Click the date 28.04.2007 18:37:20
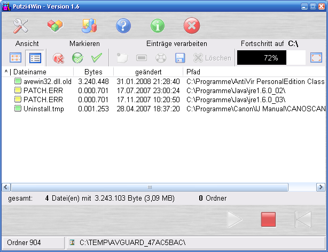This screenshot has width=328, height=252. pos(148,109)
